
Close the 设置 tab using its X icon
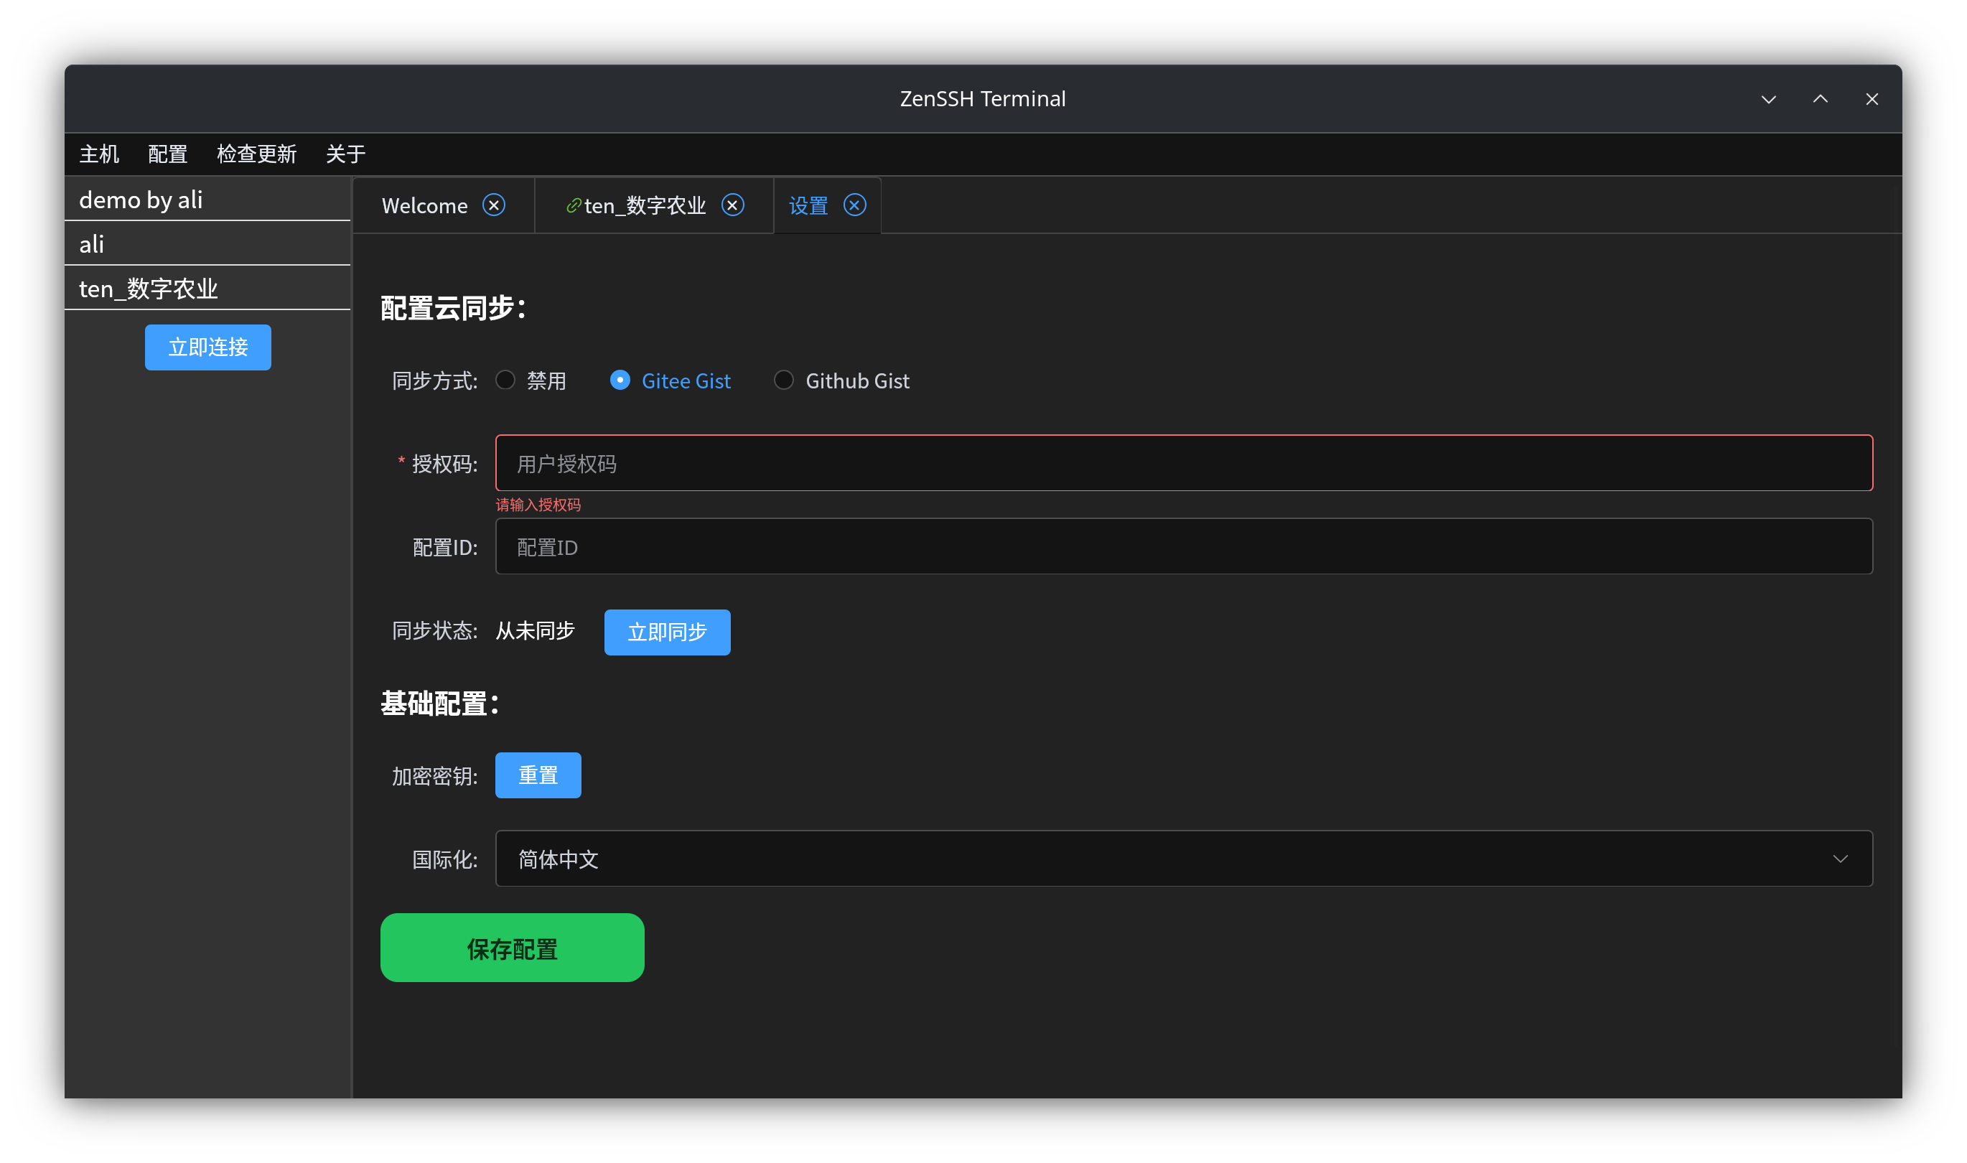coord(854,205)
